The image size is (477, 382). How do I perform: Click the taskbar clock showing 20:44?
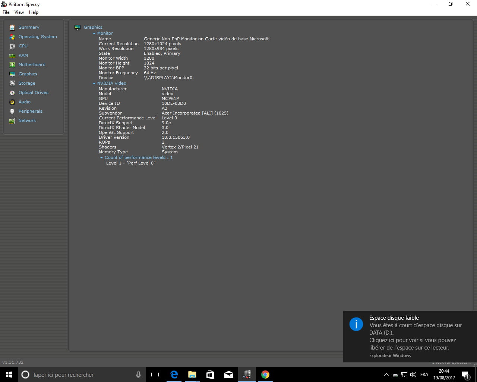tap(444, 375)
